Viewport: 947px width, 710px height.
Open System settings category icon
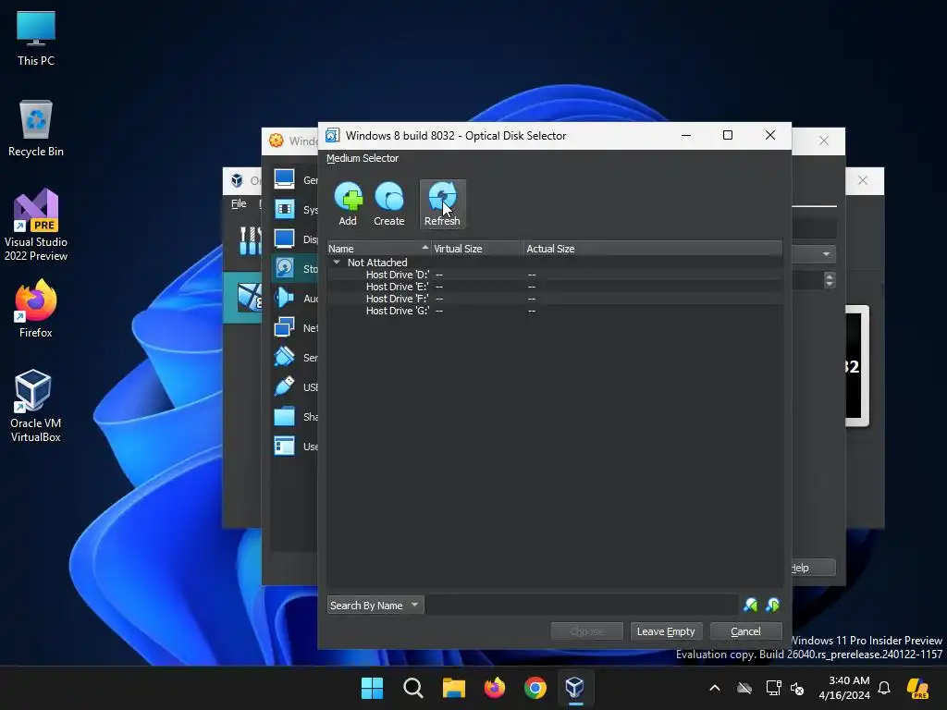pos(285,209)
